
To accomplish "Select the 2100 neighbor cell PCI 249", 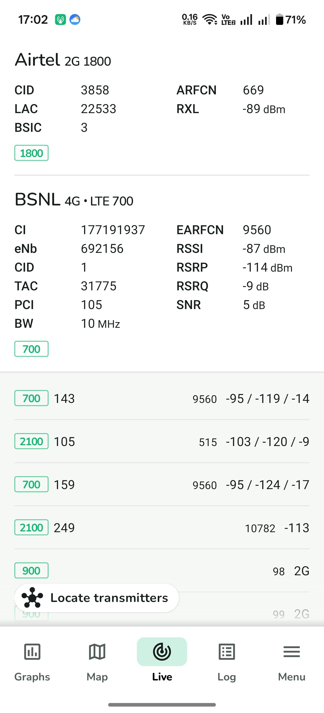I will [x=162, y=528].
